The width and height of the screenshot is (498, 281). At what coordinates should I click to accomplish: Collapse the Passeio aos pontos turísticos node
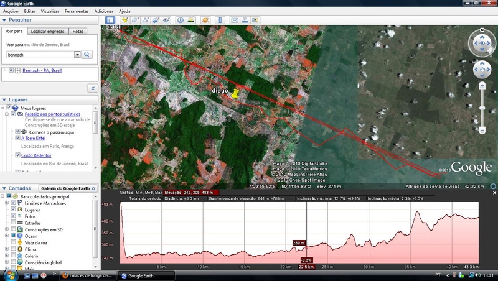coord(6,114)
